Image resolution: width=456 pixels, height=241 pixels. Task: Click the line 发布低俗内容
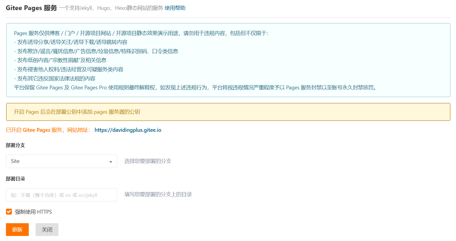60,60
